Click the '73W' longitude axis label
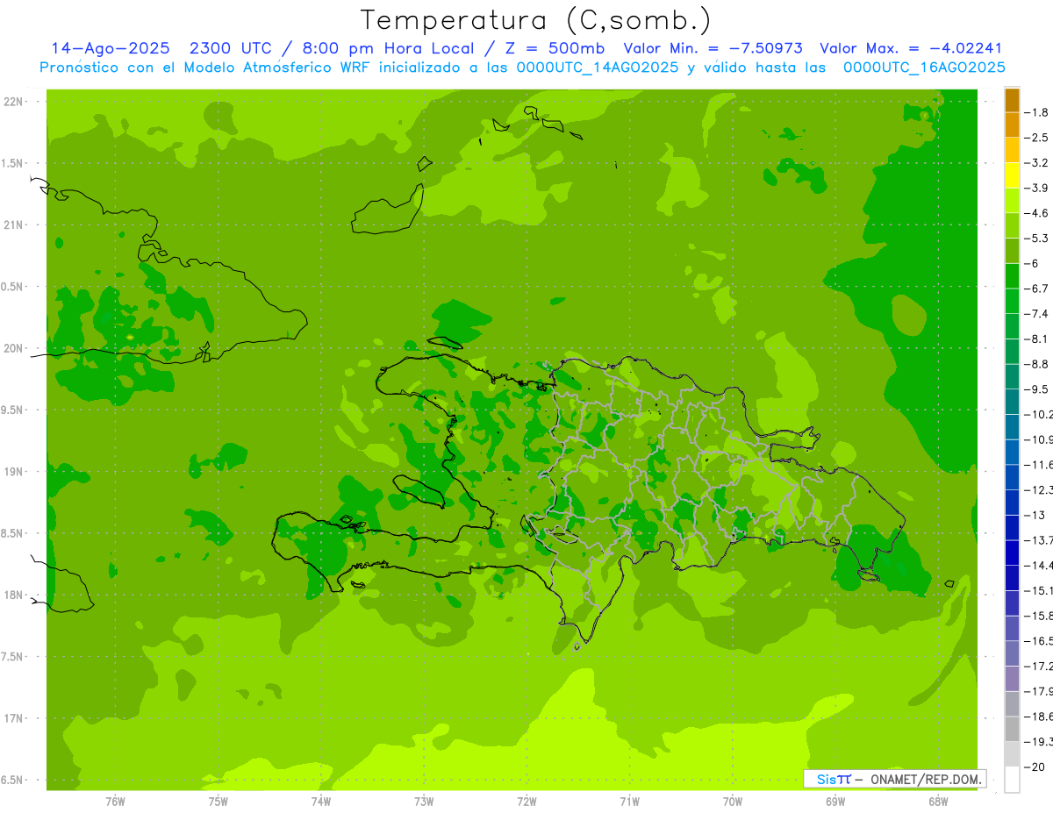This screenshot has height=813, width=1053. point(424,800)
